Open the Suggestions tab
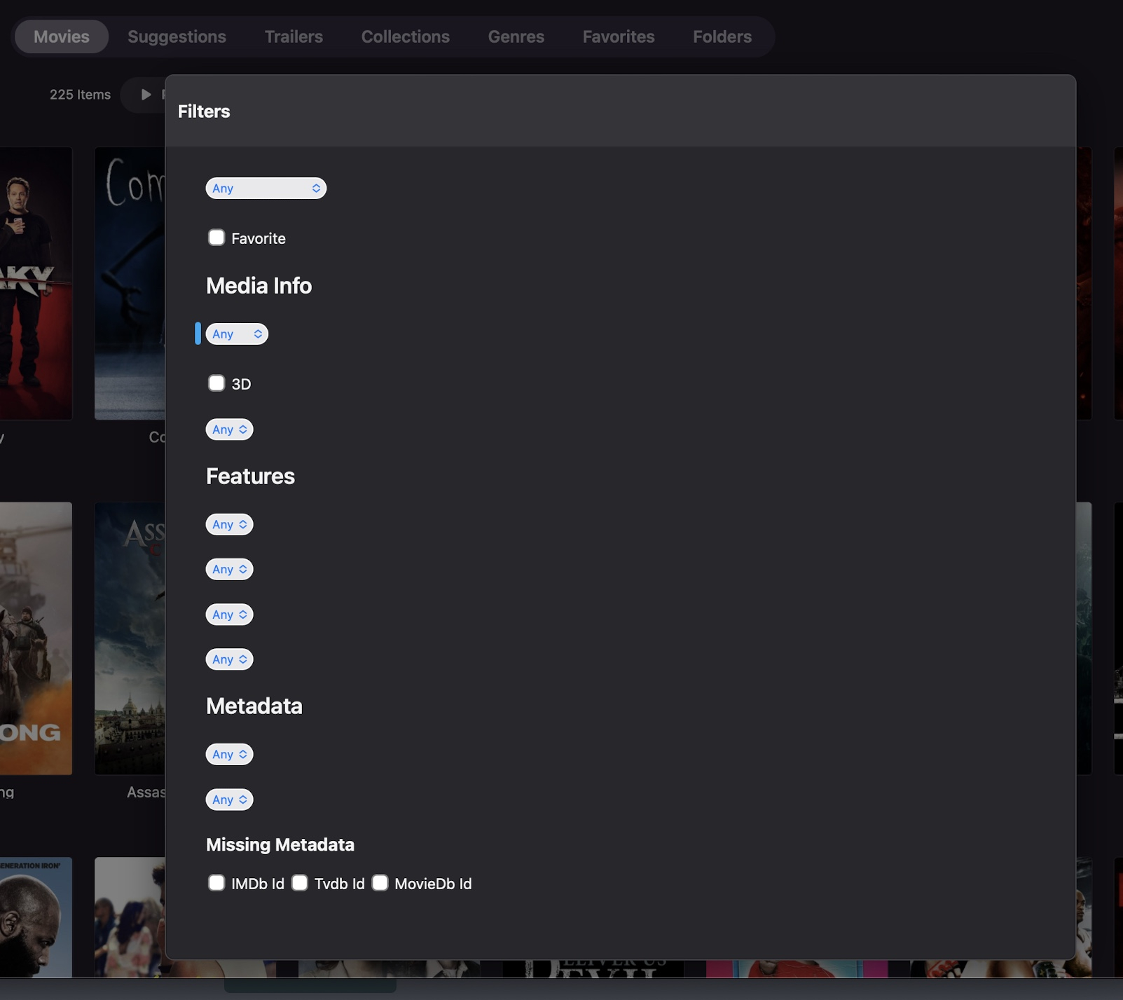 click(x=177, y=36)
